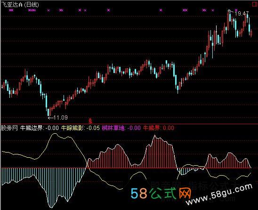Select the red 牛熊界 indicator legend

click(159, 128)
